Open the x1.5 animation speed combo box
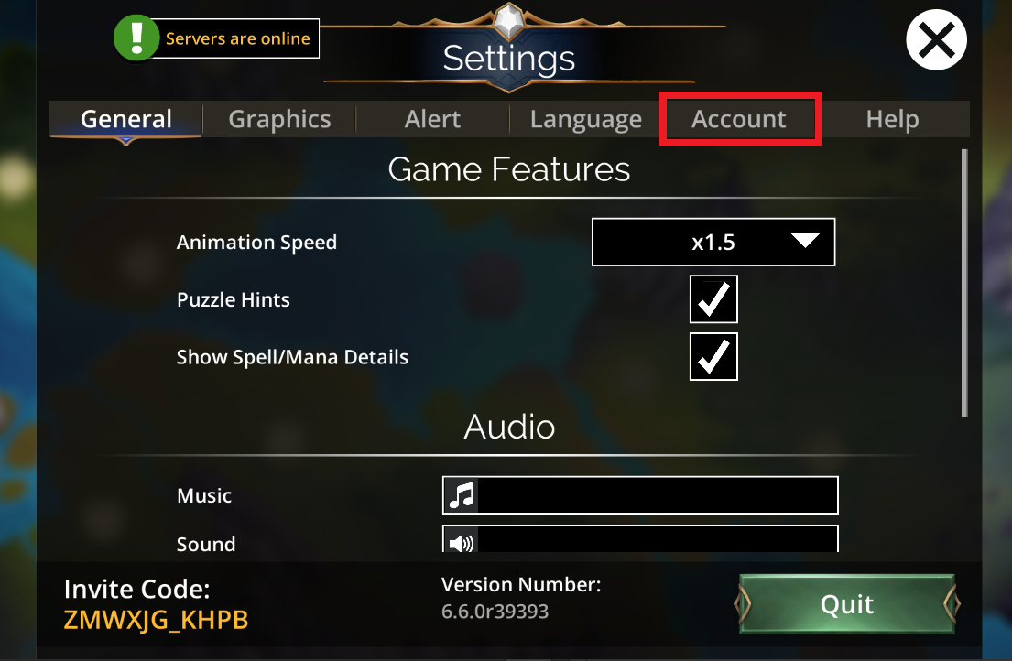The width and height of the screenshot is (1012, 661). (713, 242)
